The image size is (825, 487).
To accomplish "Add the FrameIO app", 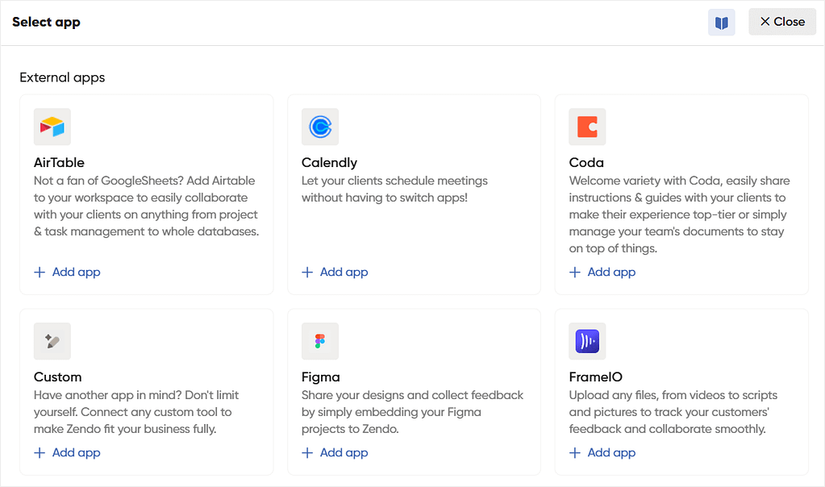I will click(x=602, y=453).
